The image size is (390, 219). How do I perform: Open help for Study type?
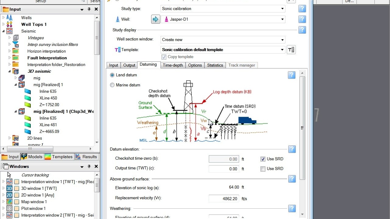(x=302, y=9)
